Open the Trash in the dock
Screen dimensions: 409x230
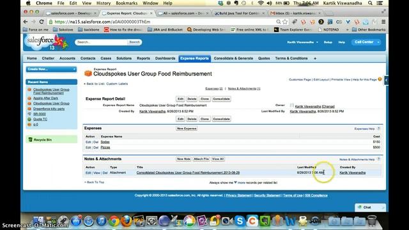[x=372, y=221]
